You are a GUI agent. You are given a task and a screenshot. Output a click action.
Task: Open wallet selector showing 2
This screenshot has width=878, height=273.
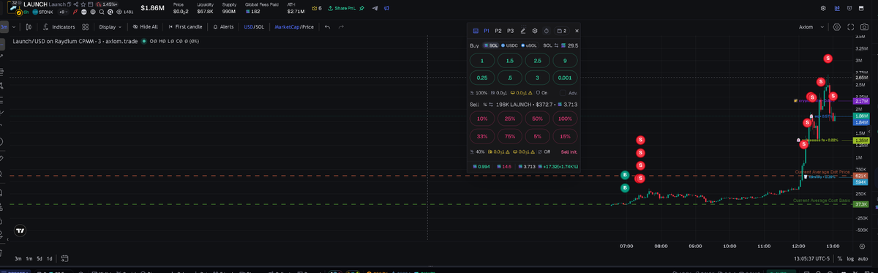tap(561, 31)
